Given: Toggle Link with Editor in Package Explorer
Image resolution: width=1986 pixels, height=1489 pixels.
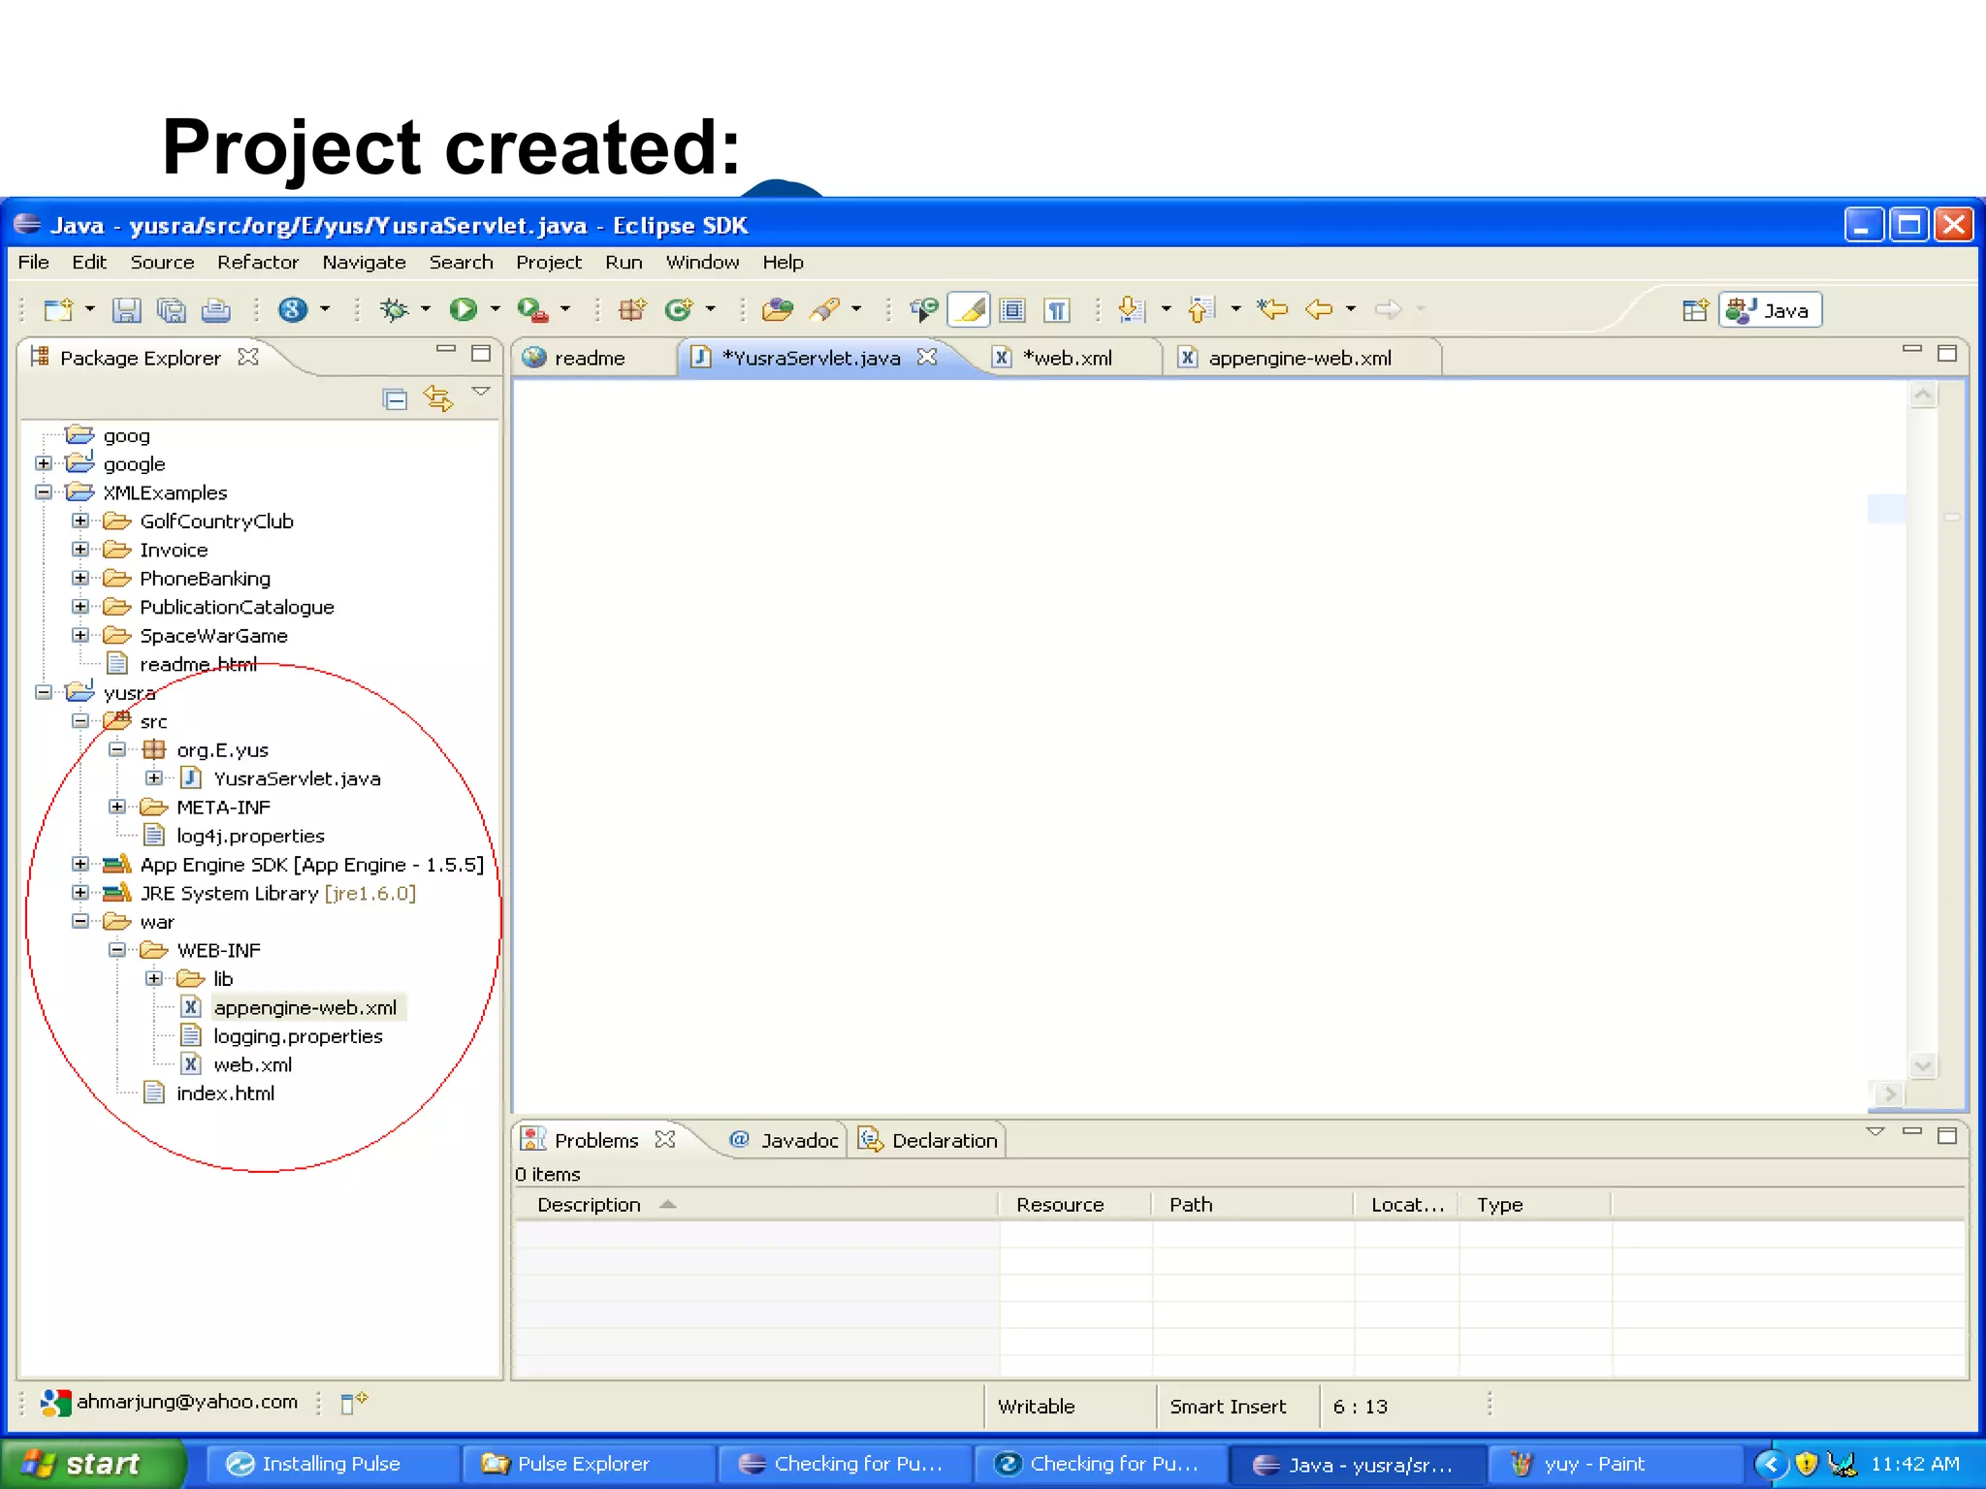Looking at the screenshot, I should (x=438, y=399).
